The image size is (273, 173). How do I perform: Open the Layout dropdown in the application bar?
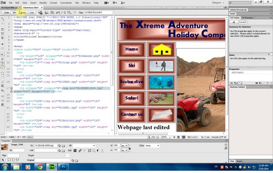click(106, 3)
